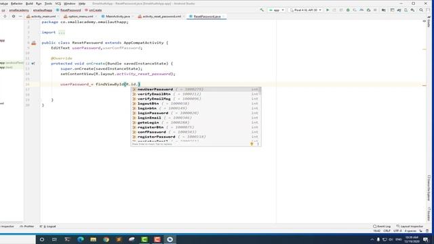Open the Windows notification center icon

pyautogui.click(x=425, y=239)
